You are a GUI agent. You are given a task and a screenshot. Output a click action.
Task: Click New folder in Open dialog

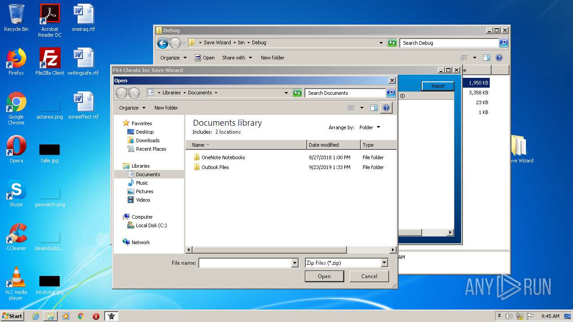[x=166, y=108]
